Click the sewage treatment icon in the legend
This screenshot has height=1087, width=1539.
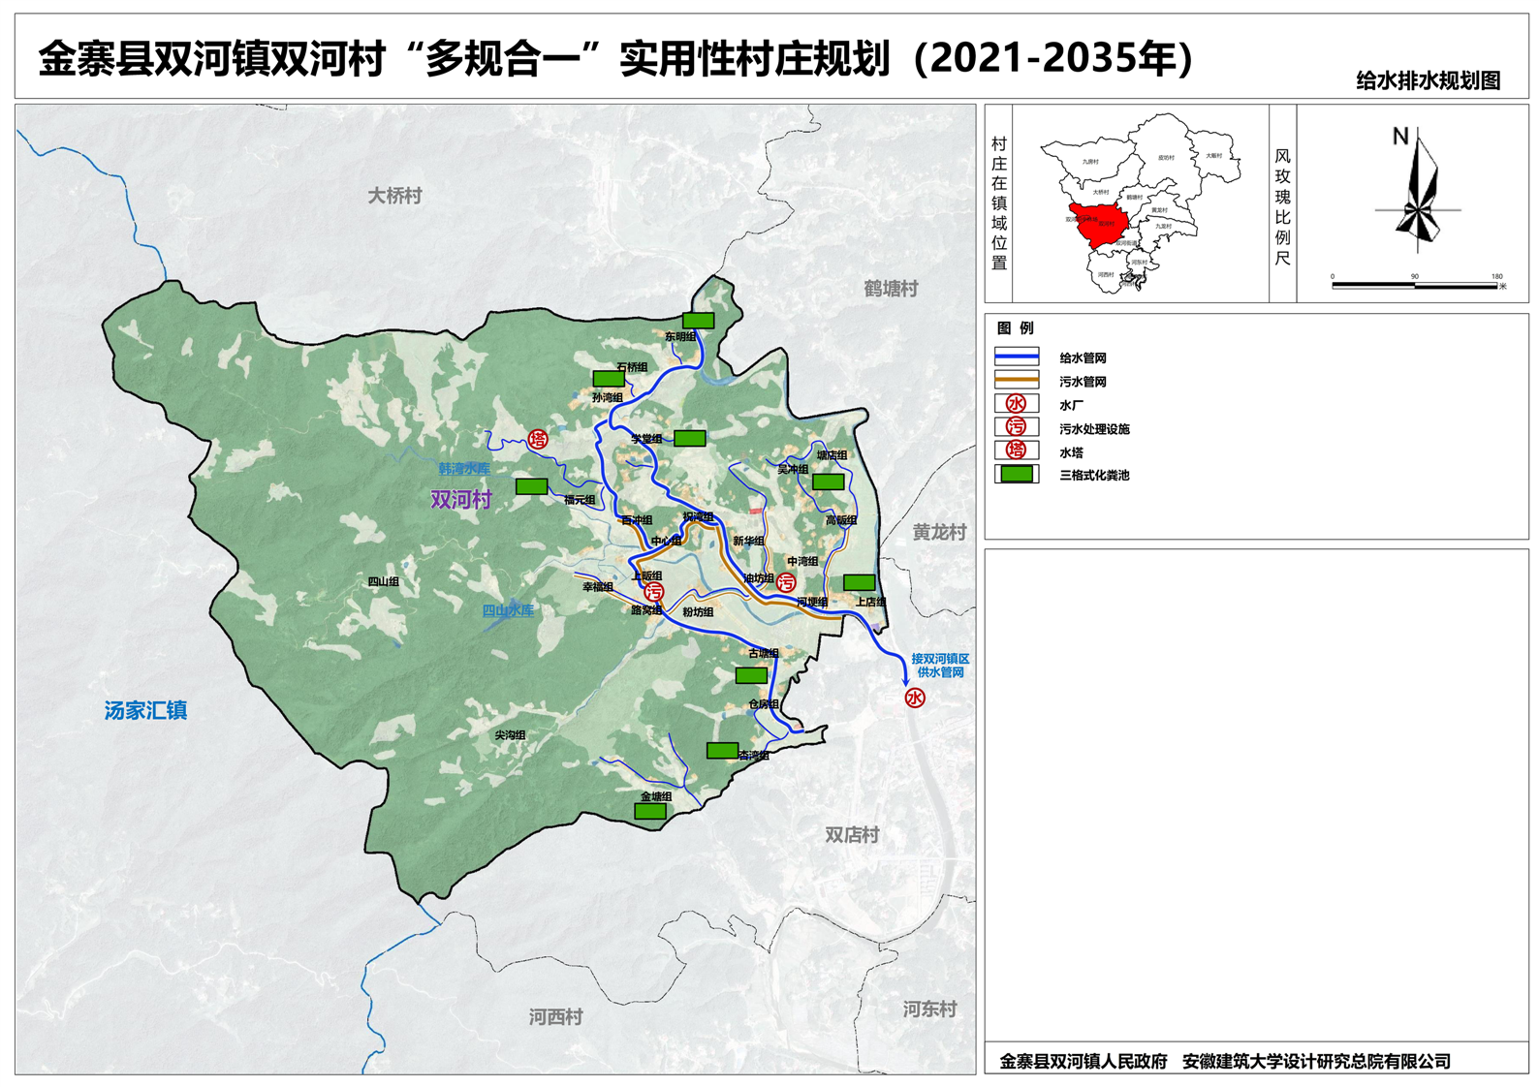(1016, 427)
